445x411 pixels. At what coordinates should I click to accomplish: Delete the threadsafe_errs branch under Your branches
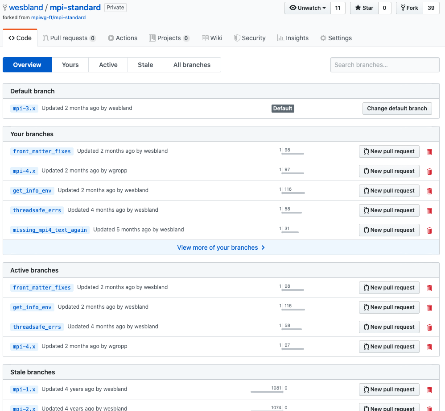(x=429, y=211)
